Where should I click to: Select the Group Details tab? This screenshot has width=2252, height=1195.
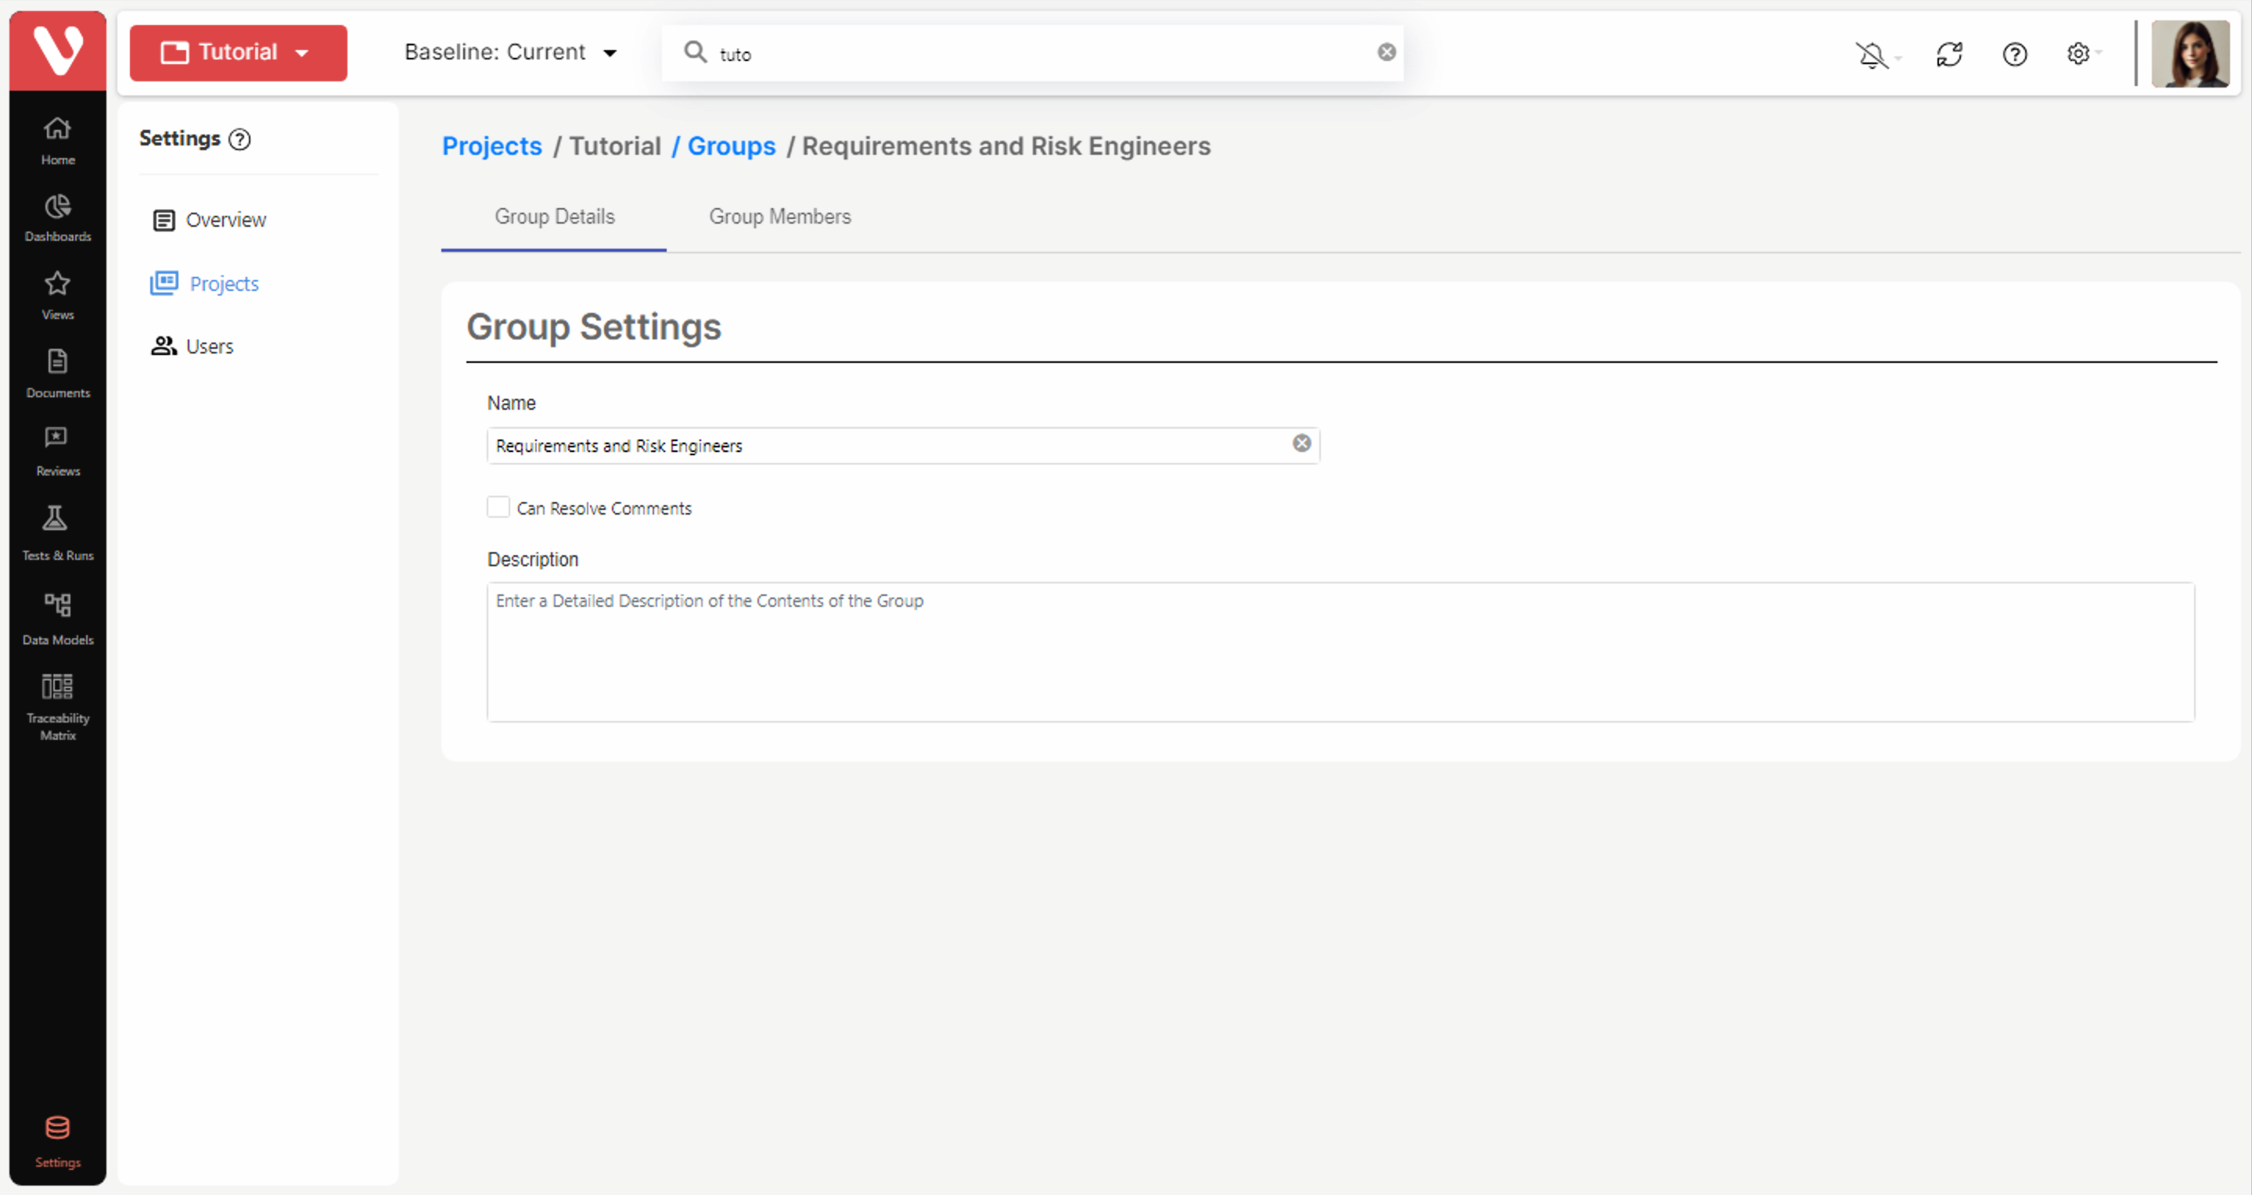tap(554, 216)
